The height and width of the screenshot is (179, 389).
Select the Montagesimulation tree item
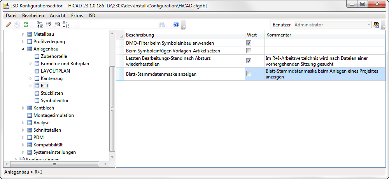(x=54, y=115)
